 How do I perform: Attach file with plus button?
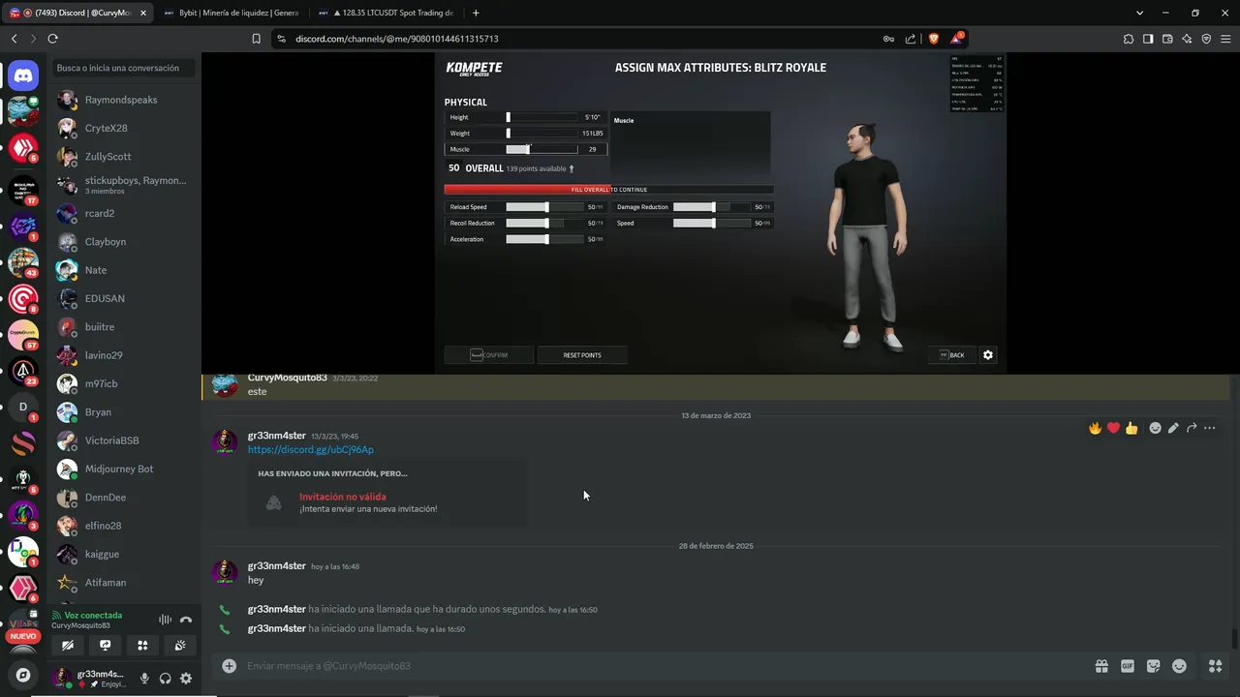coord(229,665)
